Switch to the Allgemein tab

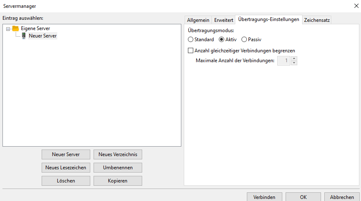click(198, 20)
